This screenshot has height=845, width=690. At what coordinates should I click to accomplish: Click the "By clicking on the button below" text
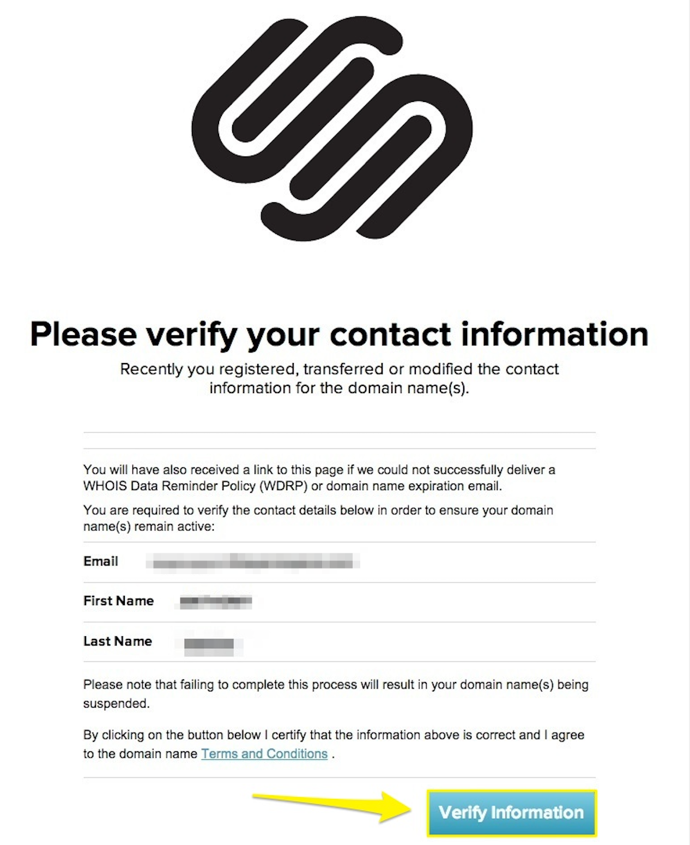333,735
